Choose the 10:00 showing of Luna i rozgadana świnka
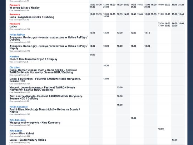 (106, 14)
